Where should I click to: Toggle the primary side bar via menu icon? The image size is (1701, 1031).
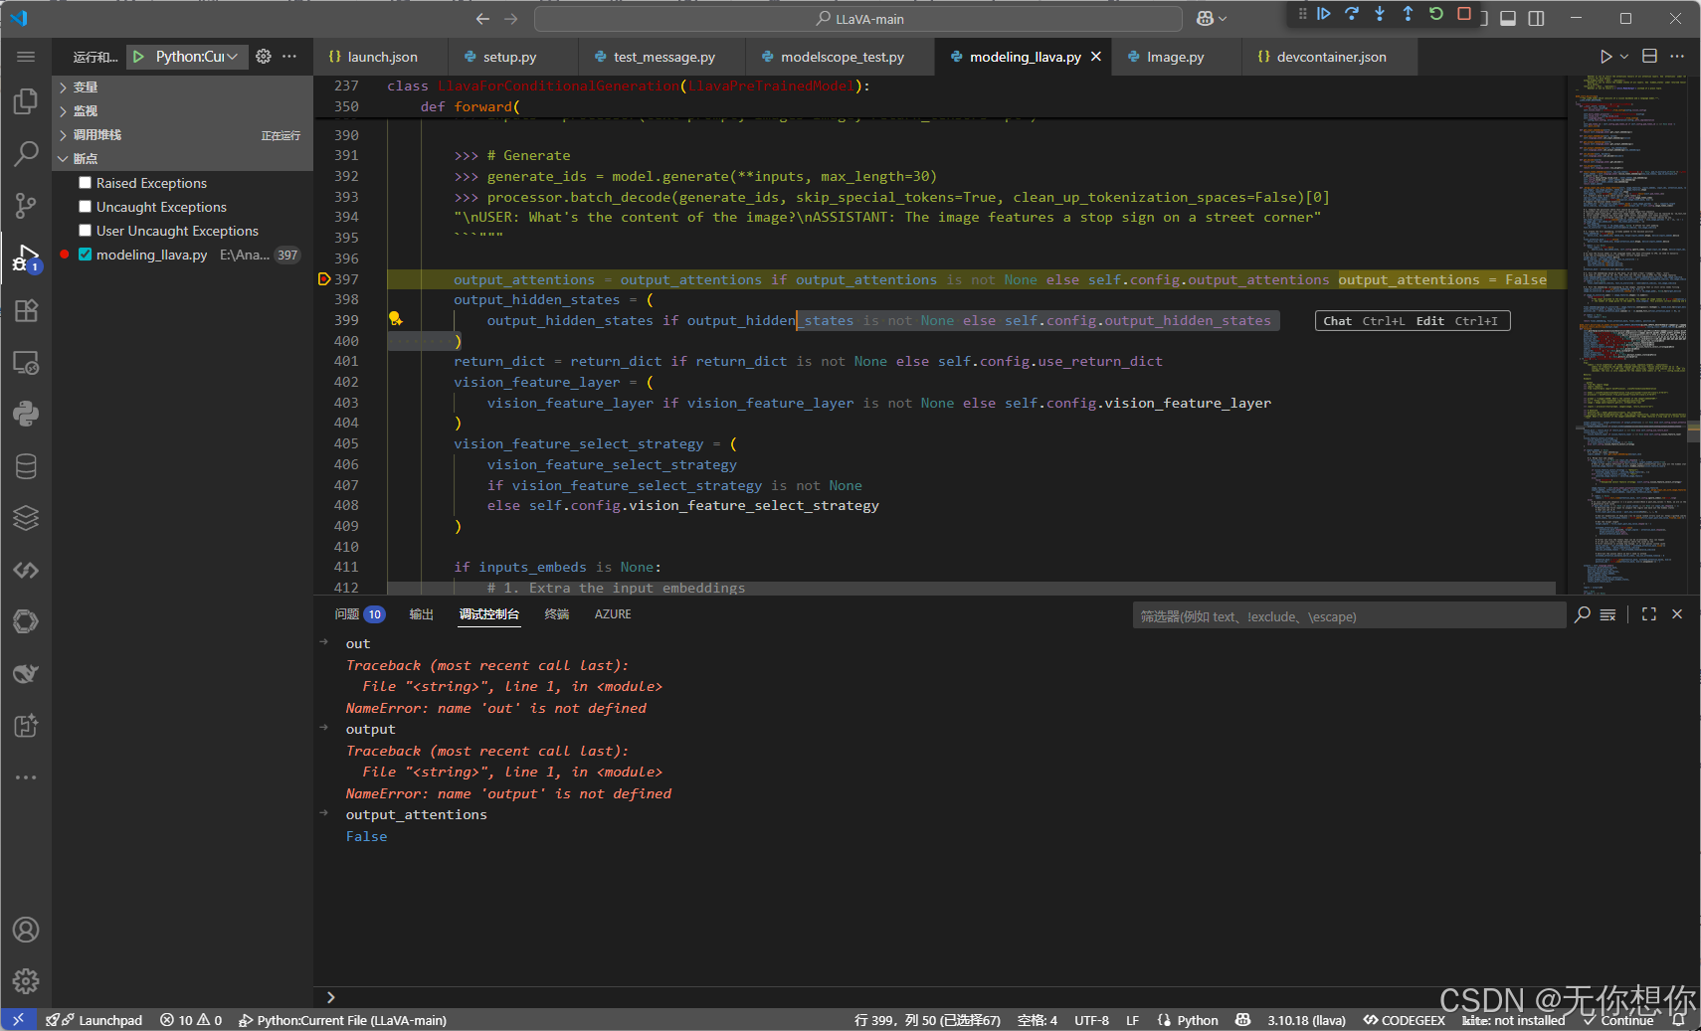tap(26, 57)
